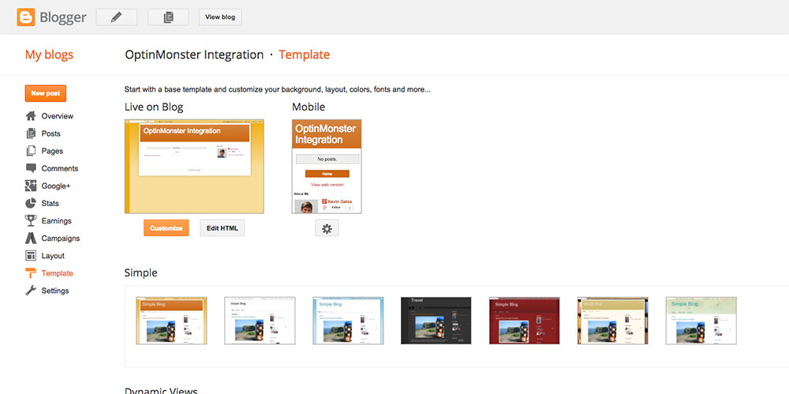Open the posts list icon button
Image resolution: width=789 pixels, height=394 pixels.
168,17
